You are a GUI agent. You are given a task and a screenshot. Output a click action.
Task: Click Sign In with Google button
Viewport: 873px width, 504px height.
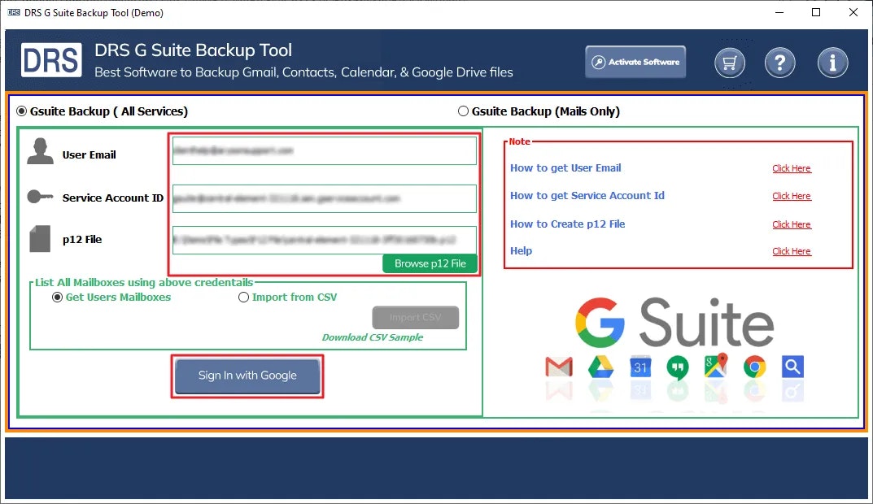(247, 376)
